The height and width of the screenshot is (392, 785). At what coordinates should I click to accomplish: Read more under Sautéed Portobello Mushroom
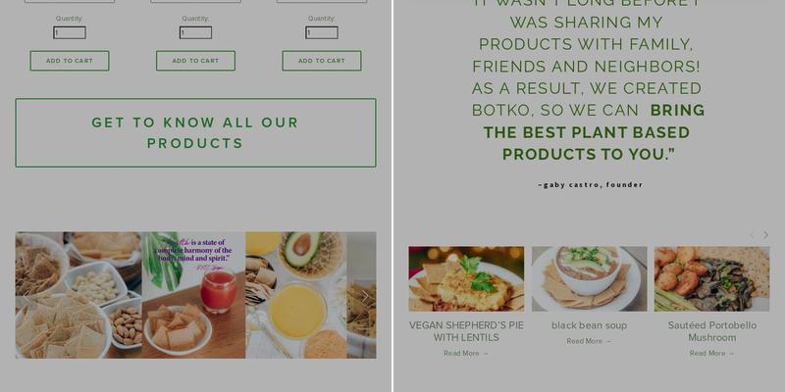pos(712,354)
